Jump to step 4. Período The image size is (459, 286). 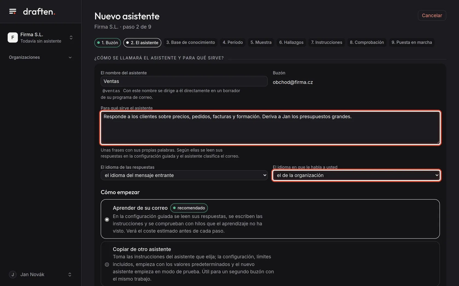tap(233, 42)
